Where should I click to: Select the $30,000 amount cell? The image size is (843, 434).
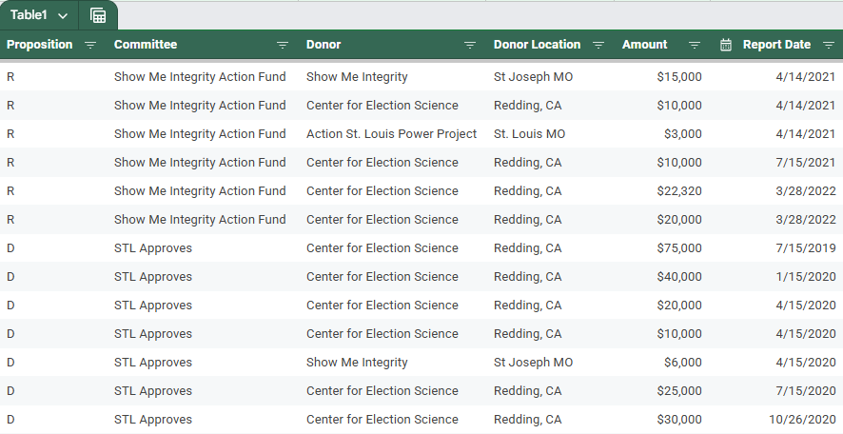[679, 420]
